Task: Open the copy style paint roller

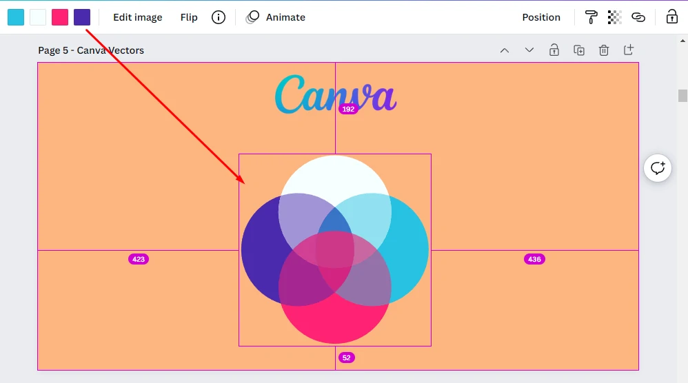Action: [x=591, y=17]
